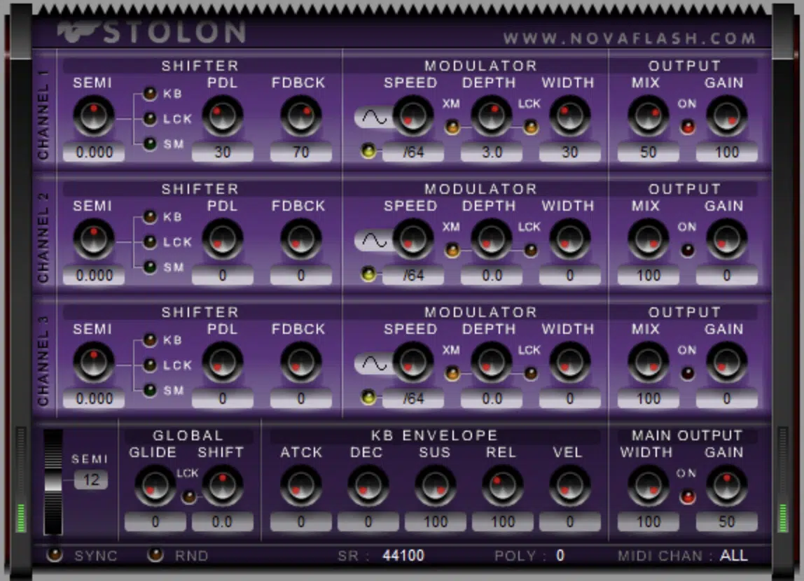804x581 pixels.
Task: Click the KB Envelope SUS knob
Action: (436, 486)
